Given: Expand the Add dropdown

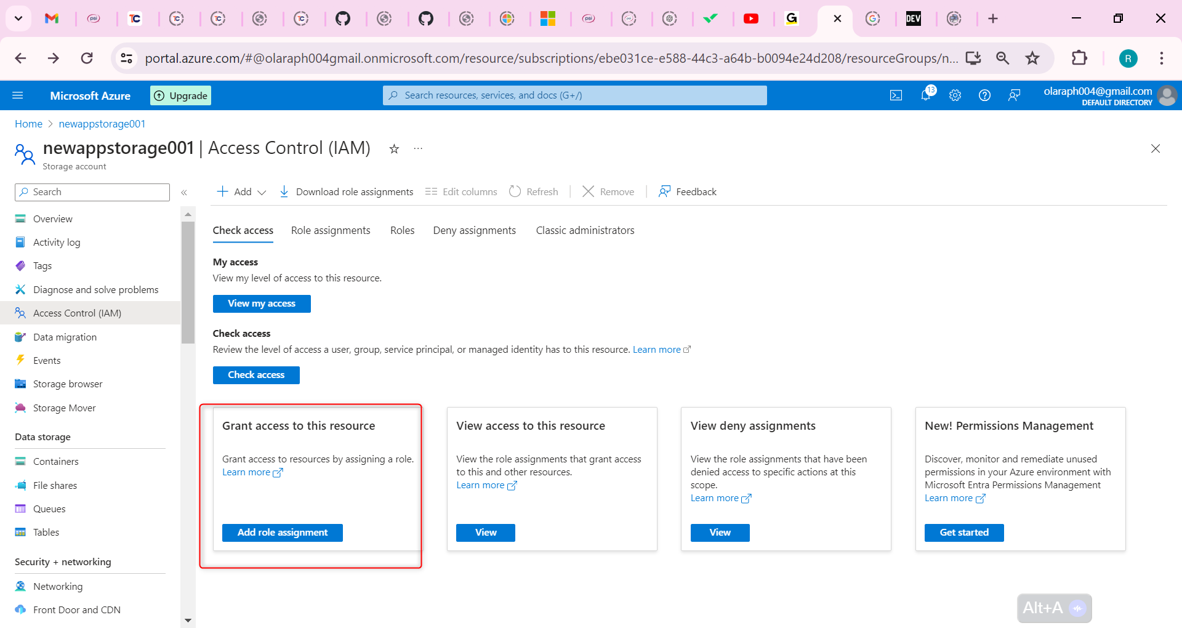Looking at the screenshot, I should (240, 191).
